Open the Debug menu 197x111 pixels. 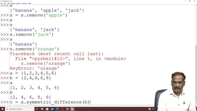point(13,3)
